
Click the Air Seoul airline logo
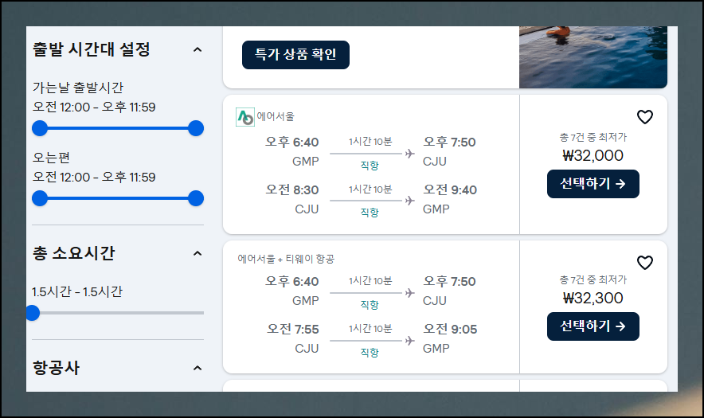[x=245, y=117]
